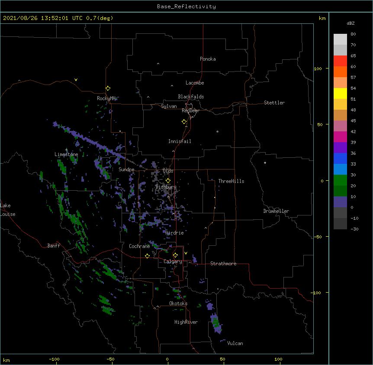373x365 pixels.
Task: Click the Airdrie city label
Action: click(x=175, y=233)
